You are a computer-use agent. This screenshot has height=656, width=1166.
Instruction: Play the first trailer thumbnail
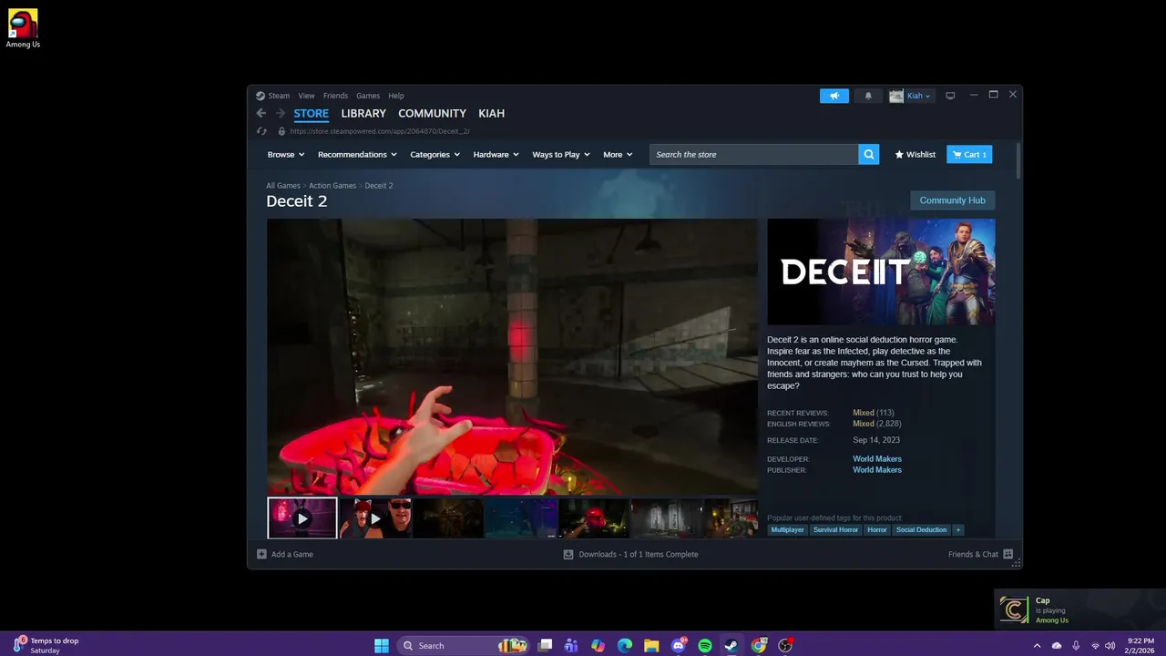pos(302,518)
